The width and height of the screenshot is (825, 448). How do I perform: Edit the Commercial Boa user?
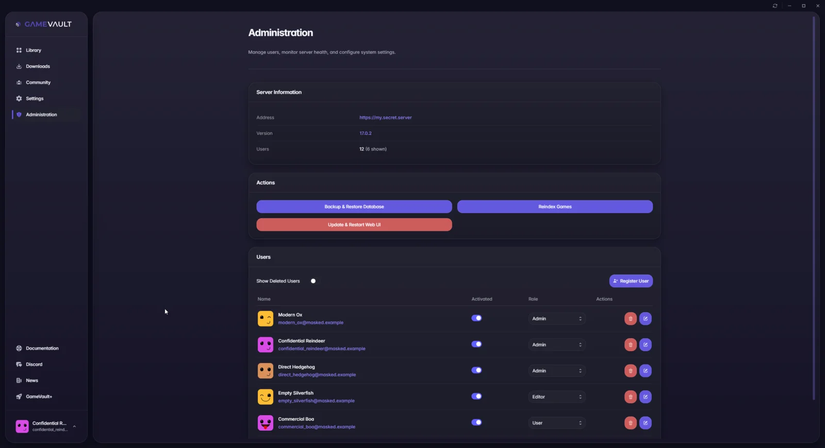[x=645, y=423]
